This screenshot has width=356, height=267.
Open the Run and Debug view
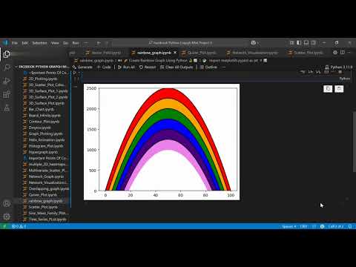coord(7,81)
